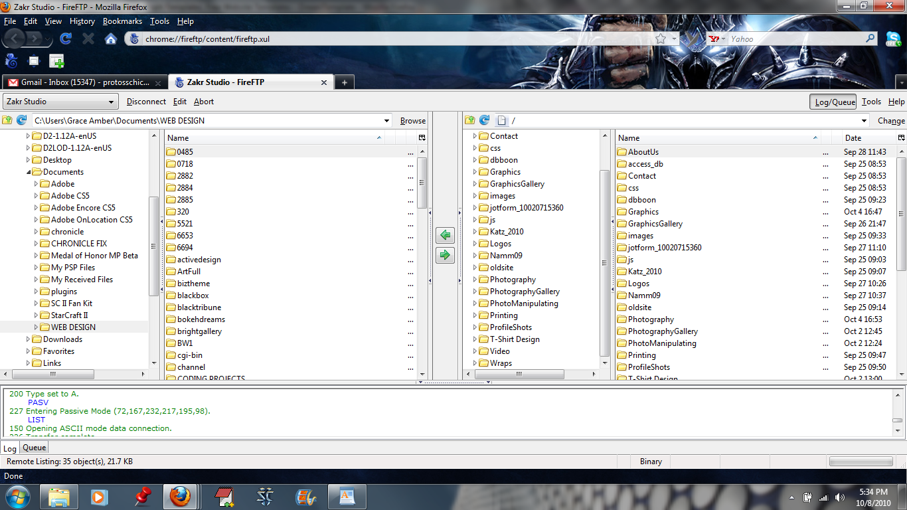Click the Skype toolbar icon
The width and height of the screenshot is (907, 510).
click(894, 39)
